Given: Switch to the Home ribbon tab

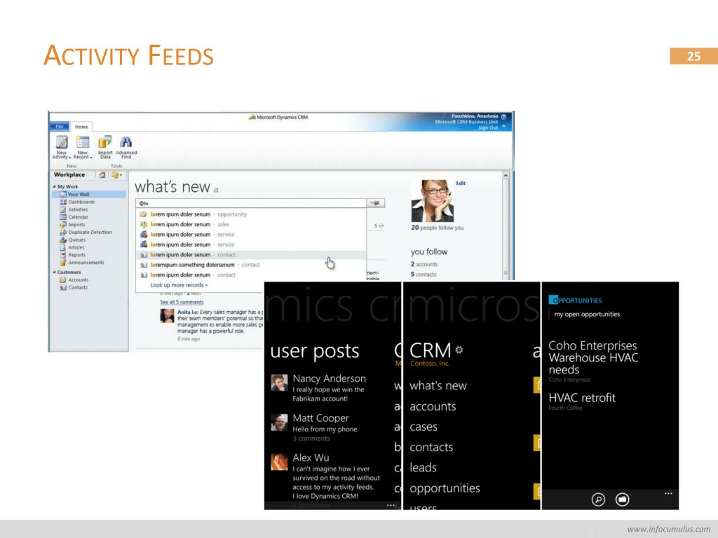Looking at the screenshot, I should (x=81, y=127).
